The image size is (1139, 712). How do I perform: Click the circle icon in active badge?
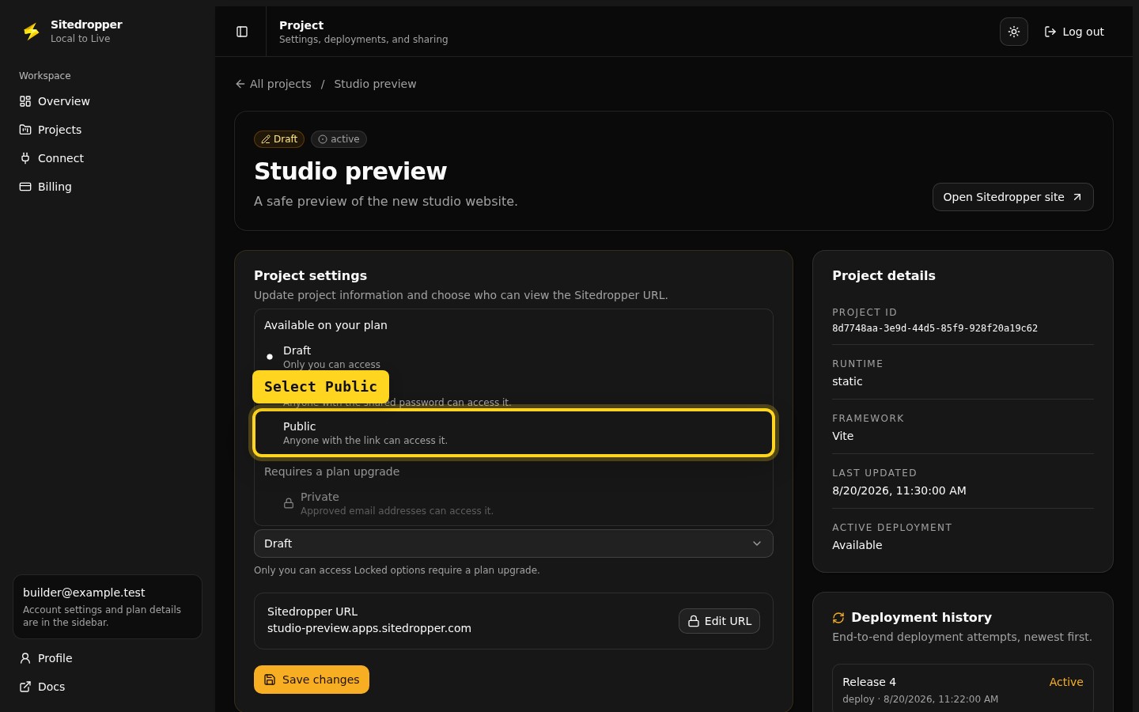click(x=323, y=139)
